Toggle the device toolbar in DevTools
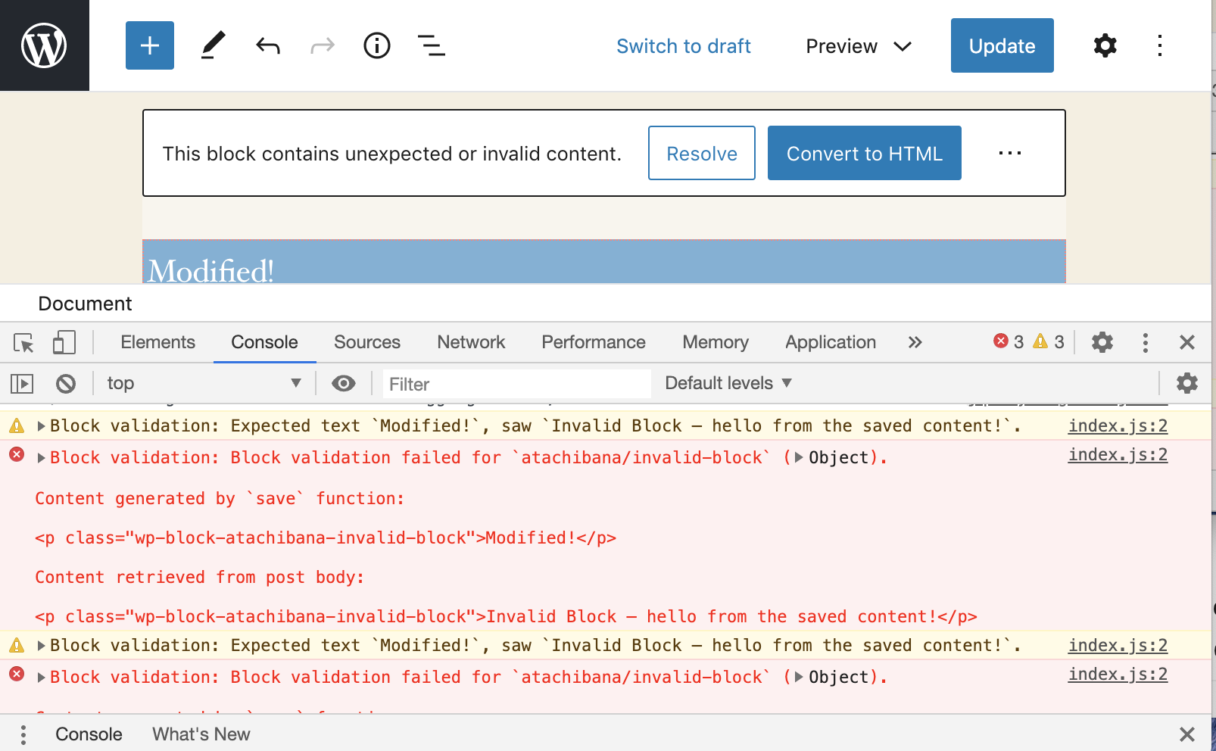1216x751 pixels. 64,342
